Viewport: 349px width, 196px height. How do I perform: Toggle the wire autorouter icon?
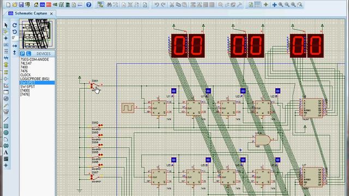[x=100, y=4]
